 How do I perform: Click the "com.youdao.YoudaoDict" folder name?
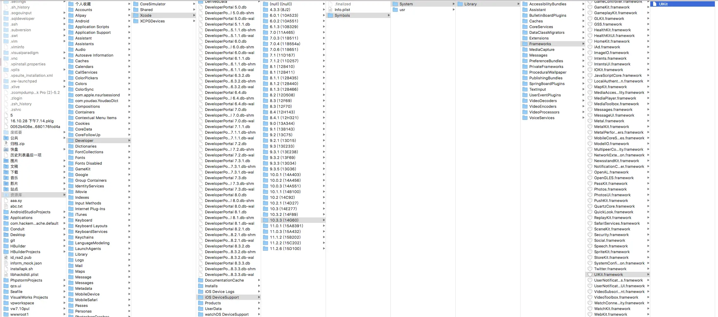tap(97, 101)
